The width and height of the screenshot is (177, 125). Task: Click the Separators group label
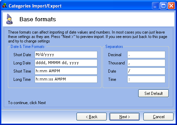114,47
